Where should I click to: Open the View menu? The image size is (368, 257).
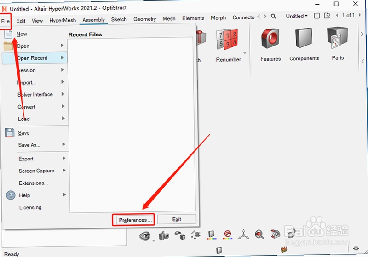[37, 21]
